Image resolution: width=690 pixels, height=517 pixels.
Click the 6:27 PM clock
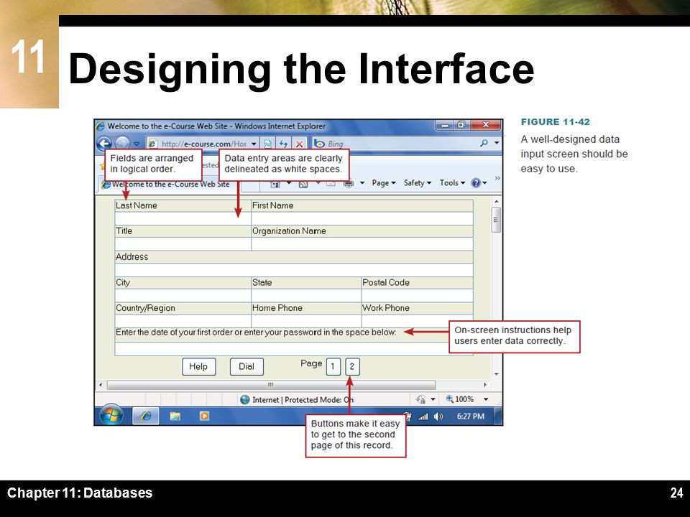(470, 416)
